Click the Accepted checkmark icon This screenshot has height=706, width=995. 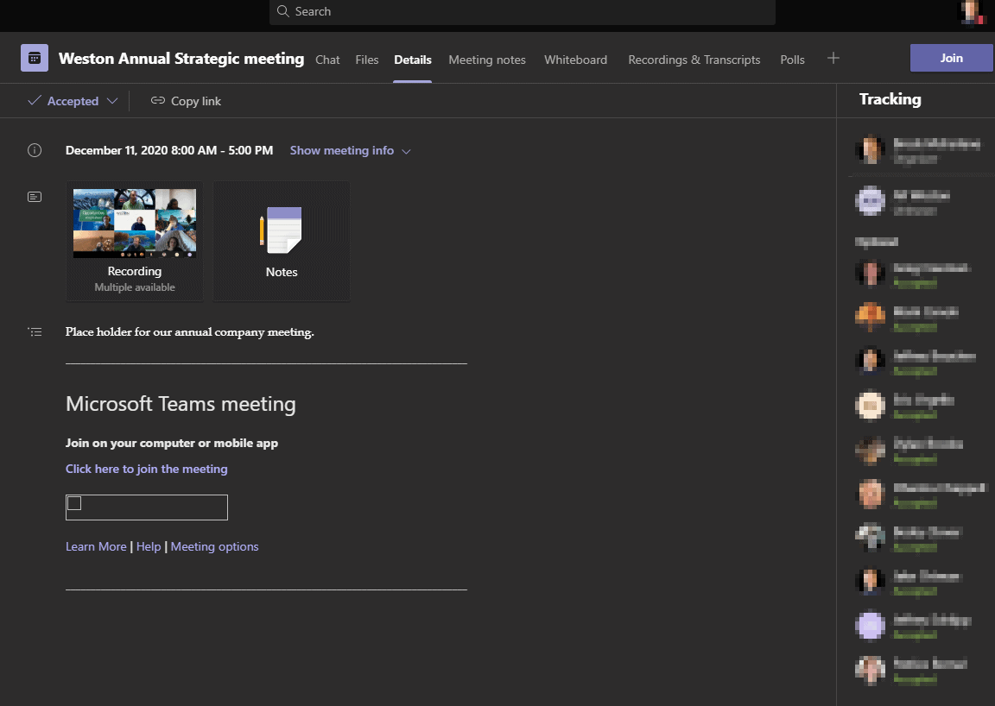click(x=35, y=100)
